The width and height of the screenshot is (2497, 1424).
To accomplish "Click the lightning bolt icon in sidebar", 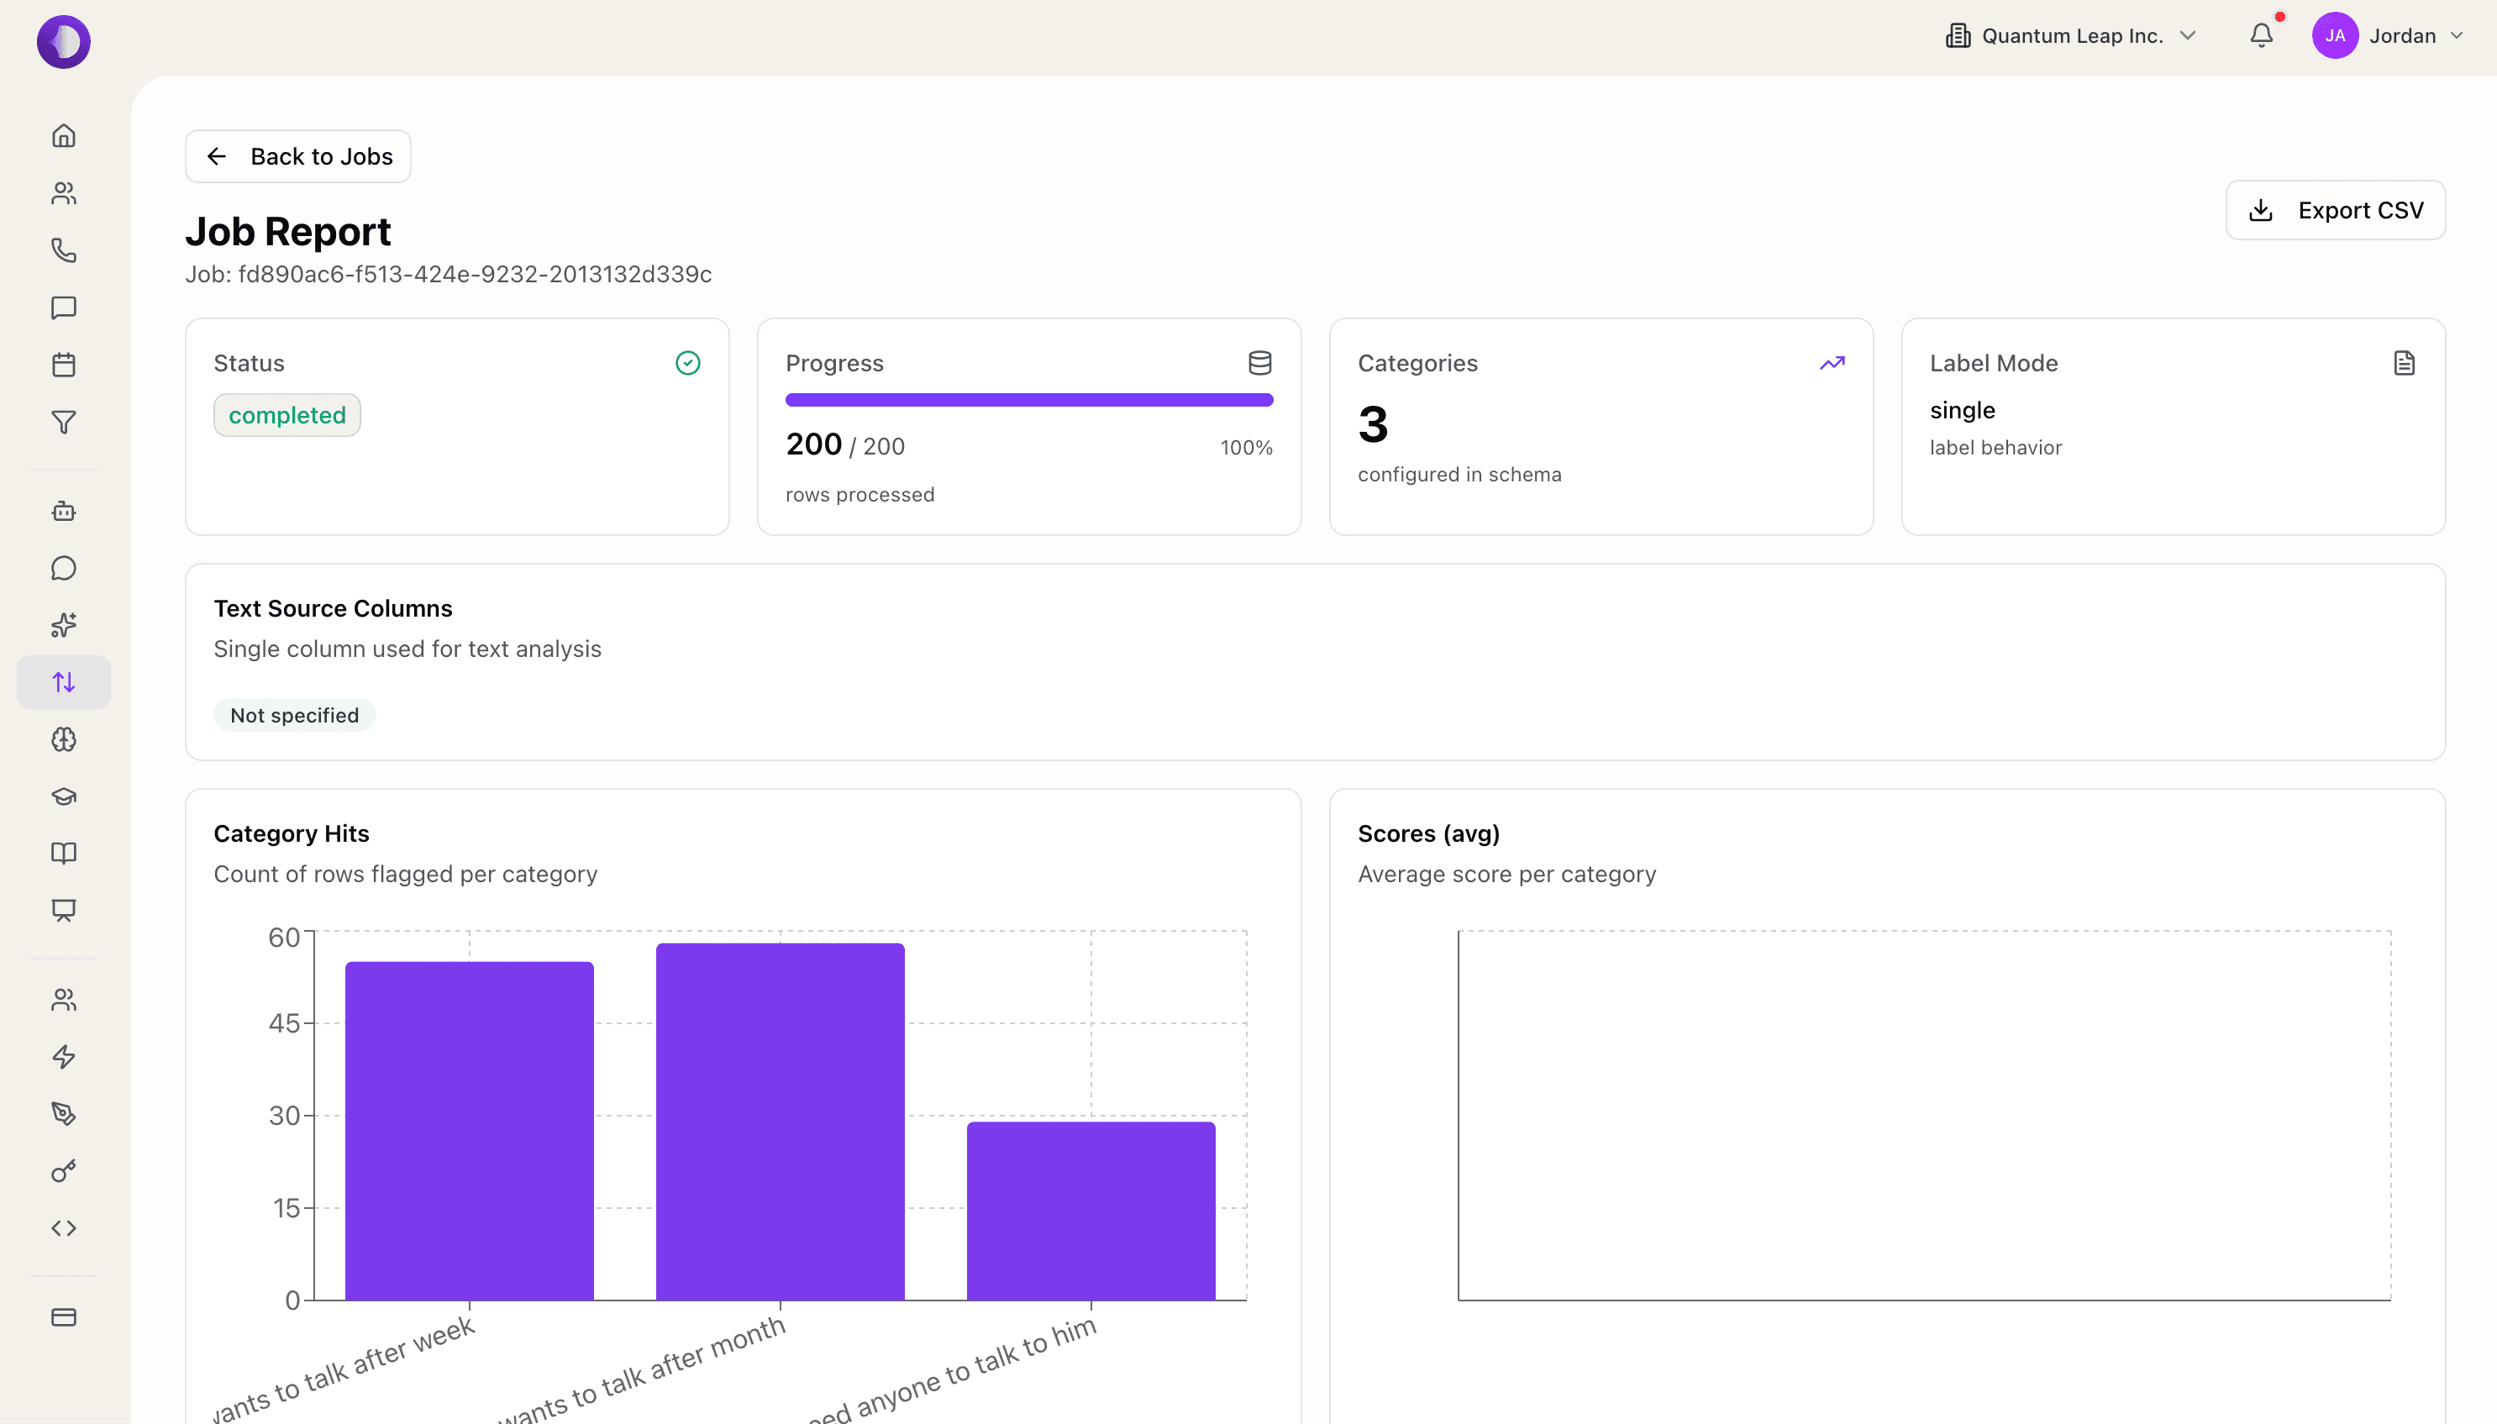I will point(63,1057).
